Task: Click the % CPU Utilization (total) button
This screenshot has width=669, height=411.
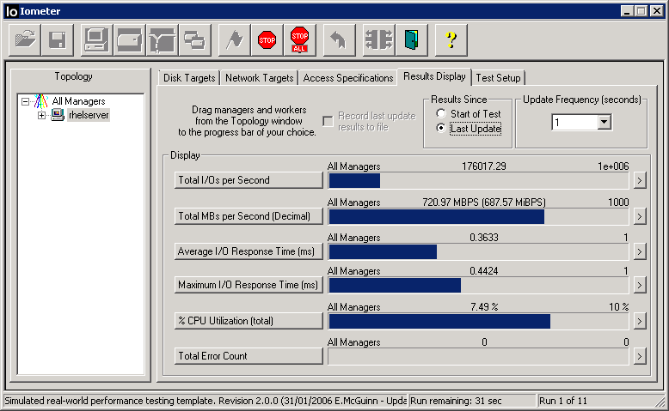Action: pos(249,320)
